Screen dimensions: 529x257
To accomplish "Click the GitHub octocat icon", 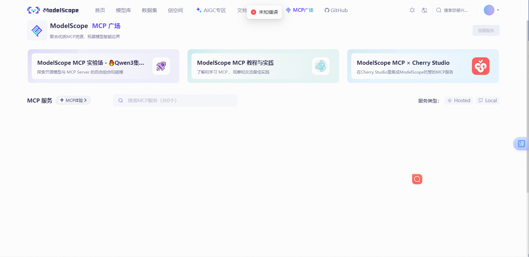I will click(327, 10).
